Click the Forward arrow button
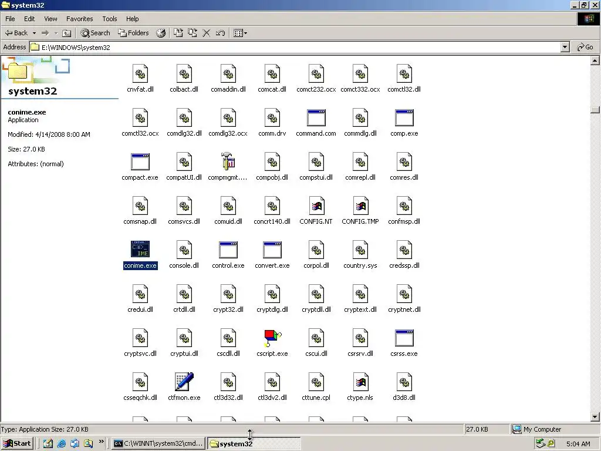 45,33
